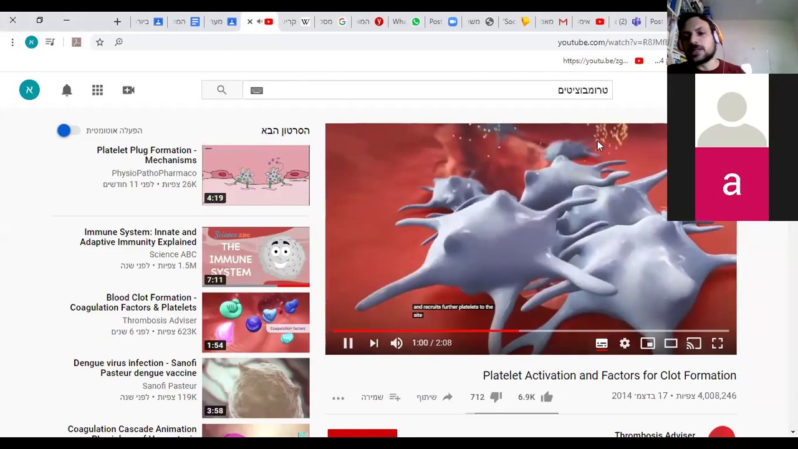Open Immune System video thumbnail
798x449 pixels.
(x=256, y=257)
